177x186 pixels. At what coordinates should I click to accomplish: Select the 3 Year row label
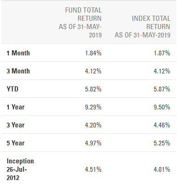pyautogui.click(x=16, y=125)
